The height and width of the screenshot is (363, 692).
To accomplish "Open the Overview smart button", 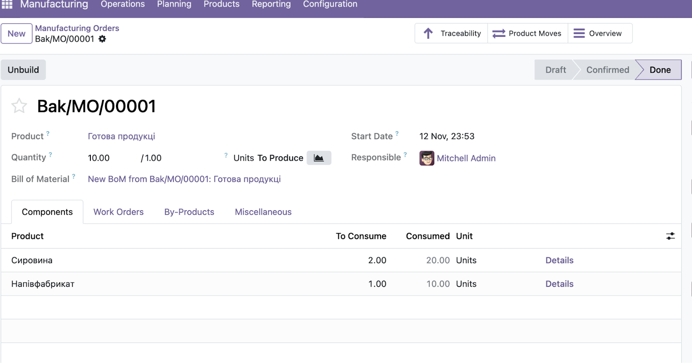I will point(598,33).
